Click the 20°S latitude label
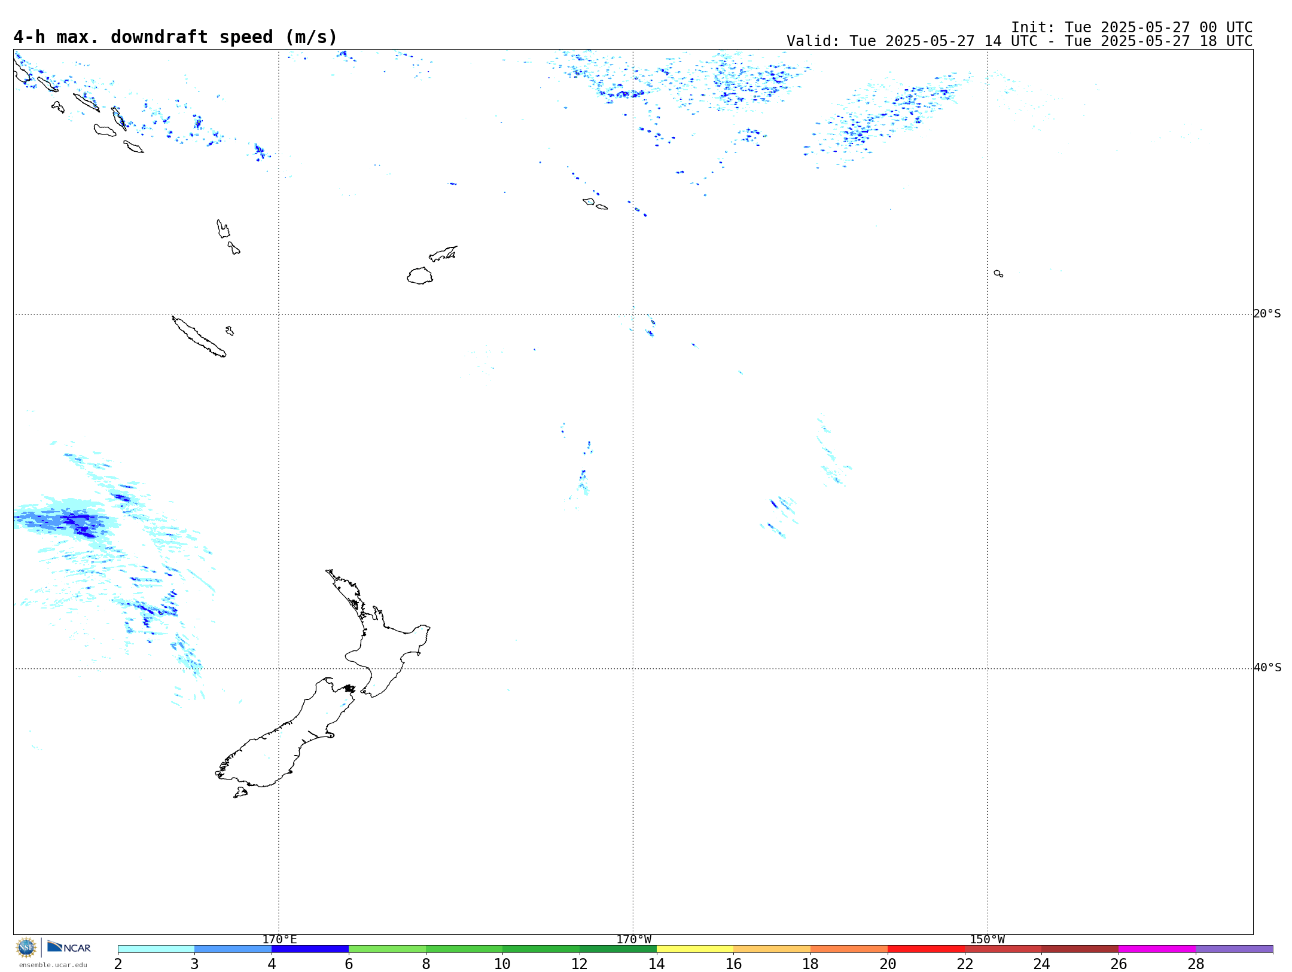The image size is (1292, 972). click(x=1267, y=314)
